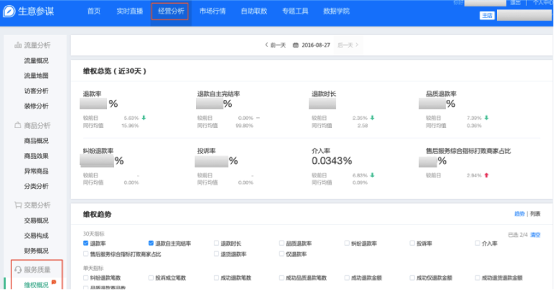The width and height of the screenshot is (554, 290).
Task: Click the 退出 link in header
Action: click(515, 3)
